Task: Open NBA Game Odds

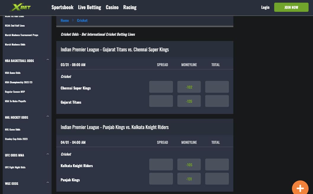Action: pyautogui.click(x=13, y=73)
